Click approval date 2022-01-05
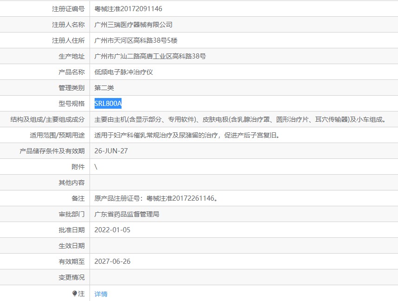 coord(112,230)
